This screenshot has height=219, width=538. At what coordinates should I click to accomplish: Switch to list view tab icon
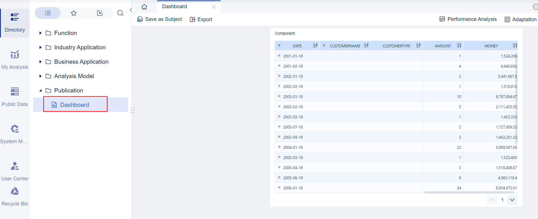click(48, 13)
